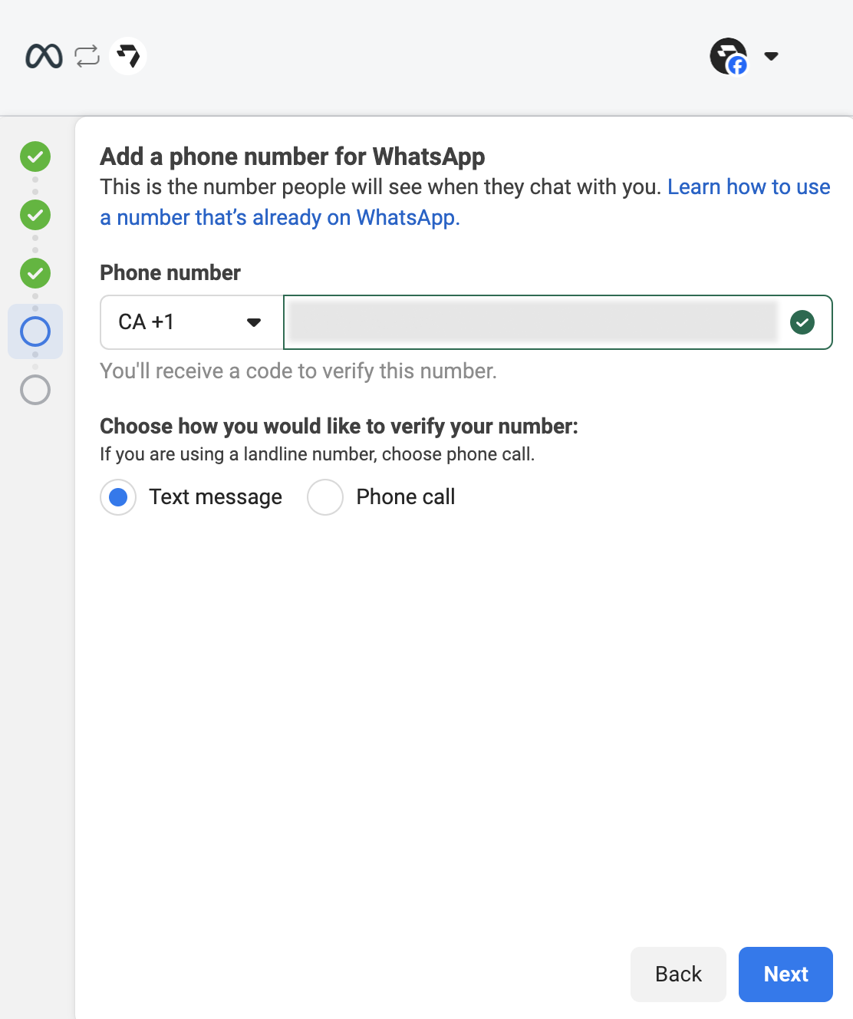The image size is (853, 1019).
Task: Click the third completed step checkmark
Action: (x=35, y=273)
